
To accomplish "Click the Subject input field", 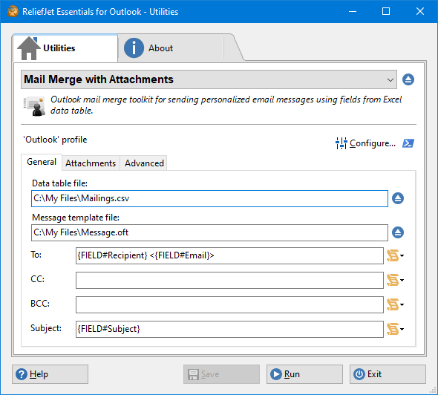I will click(229, 330).
